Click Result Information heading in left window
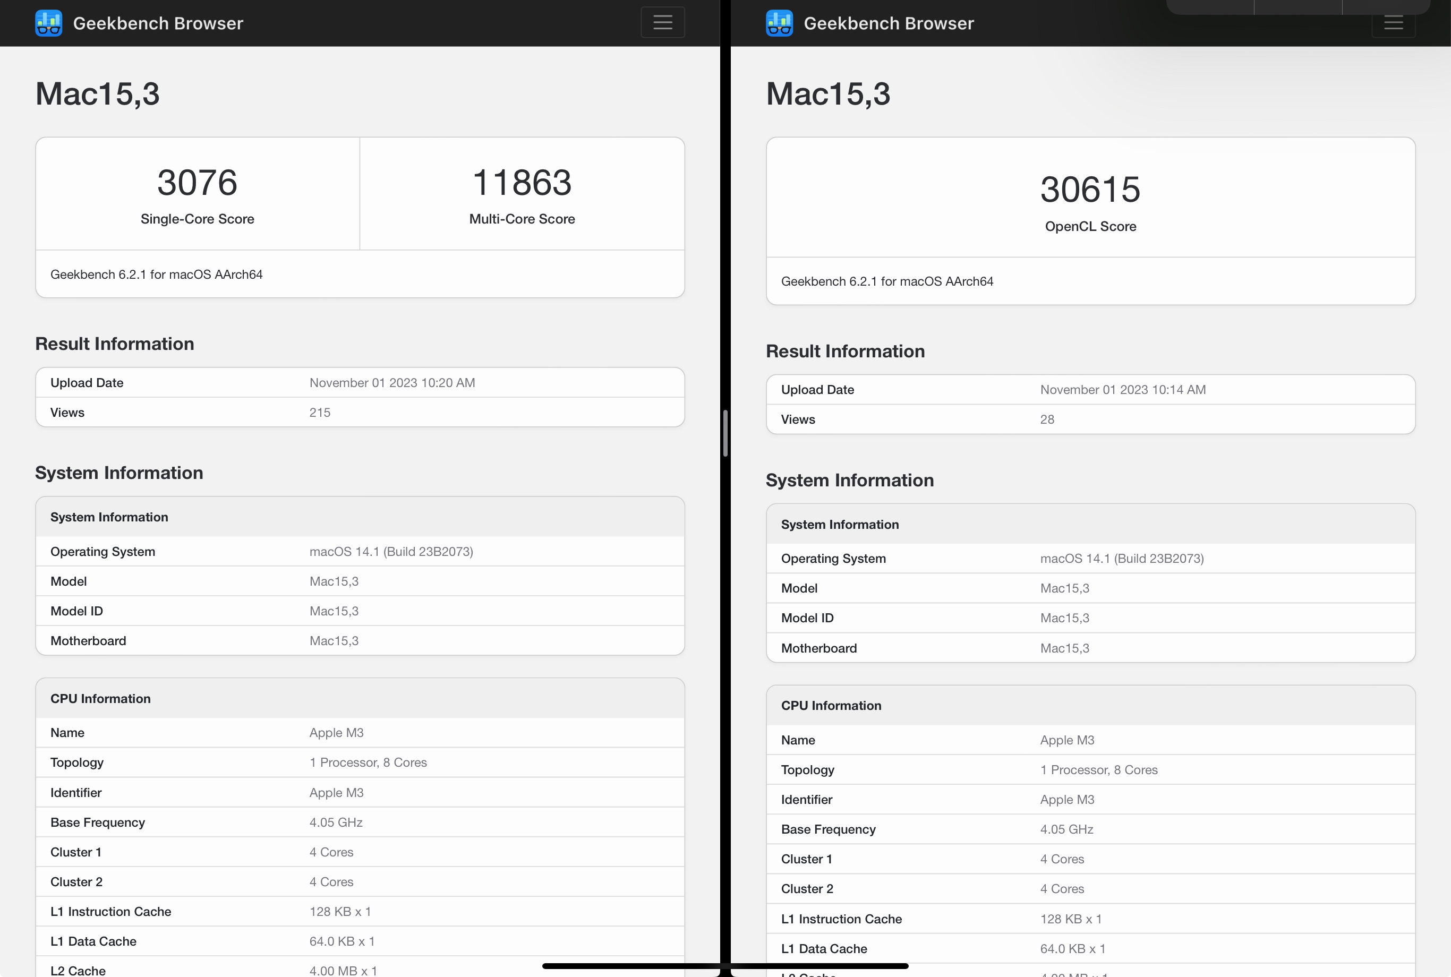The height and width of the screenshot is (977, 1451). [115, 344]
